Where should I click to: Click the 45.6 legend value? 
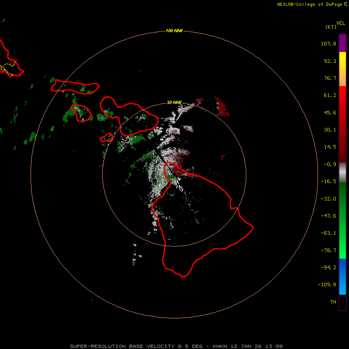coord(330,112)
